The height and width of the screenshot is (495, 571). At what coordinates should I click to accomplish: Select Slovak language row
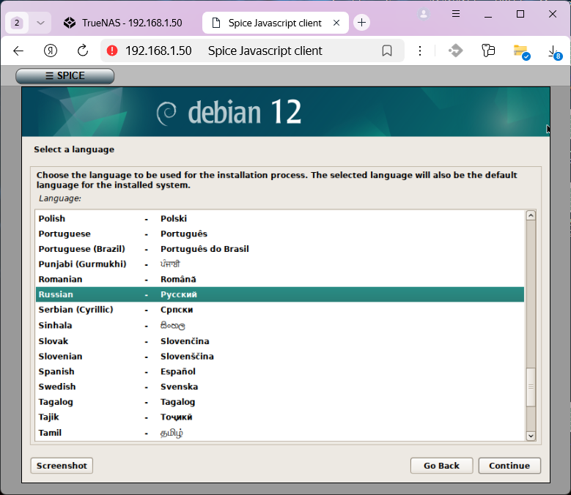(x=280, y=341)
